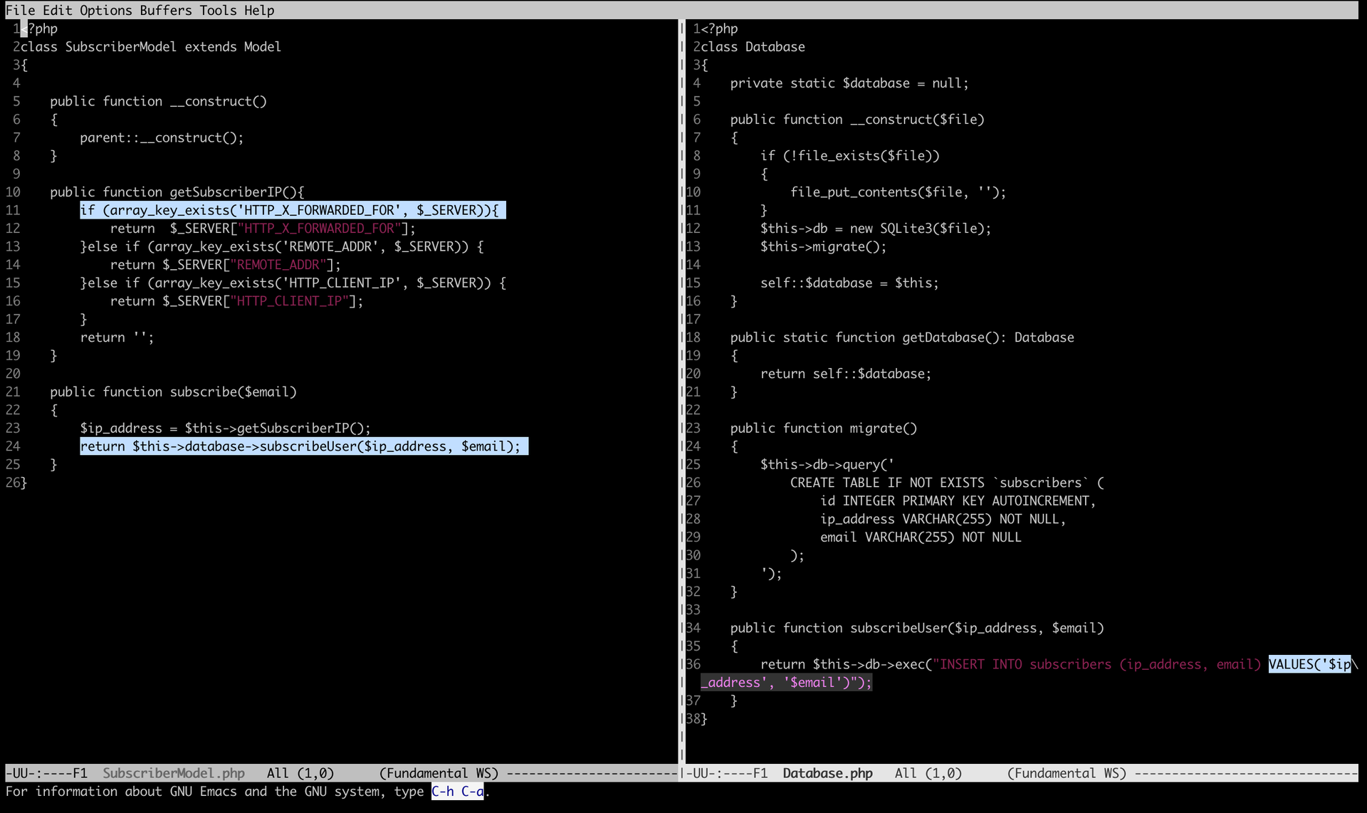This screenshot has width=1367, height=813.
Task: Click 'ip_address VARCHAR(255) NOT NULL,' line
Action: 943,519
